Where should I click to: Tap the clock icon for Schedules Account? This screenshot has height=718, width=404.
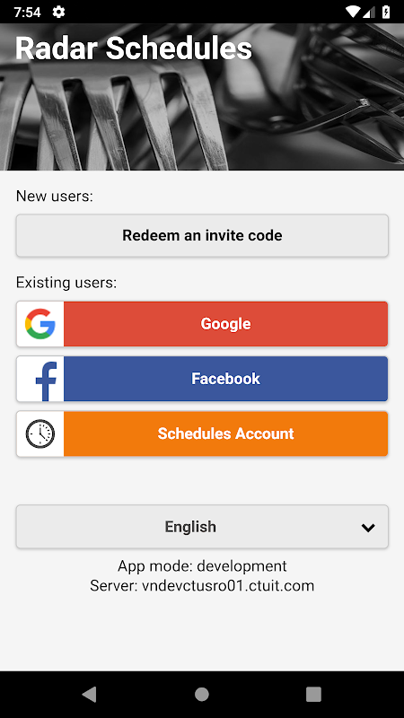click(x=40, y=433)
